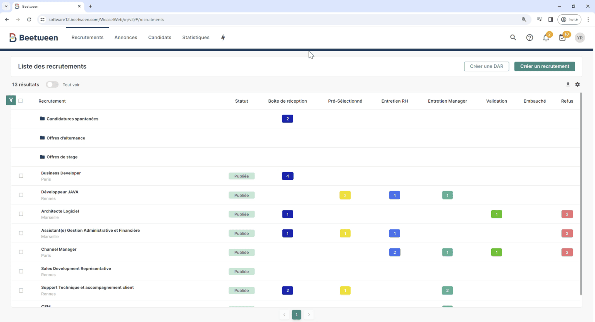Open the Statistiques tab

(x=196, y=38)
